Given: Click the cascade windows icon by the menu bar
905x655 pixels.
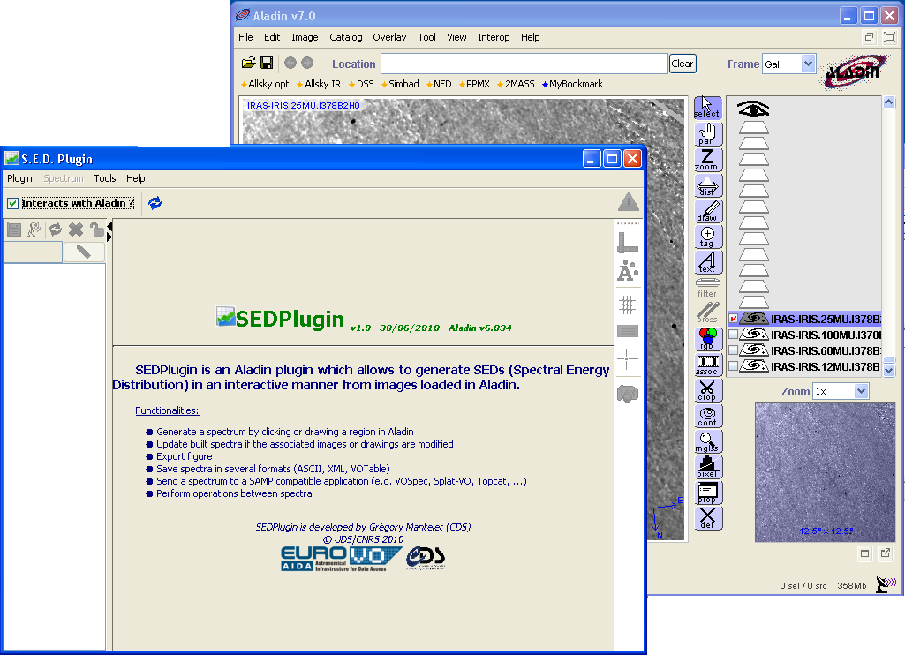Looking at the screenshot, I should pyautogui.click(x=869, y=37).
